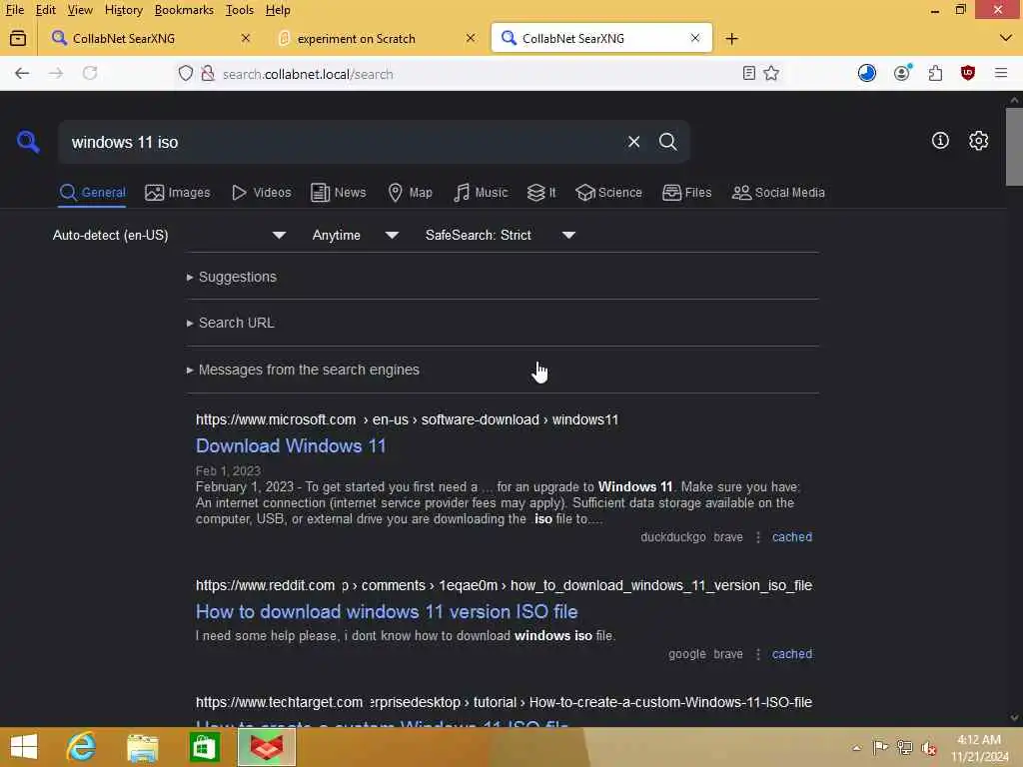Select the General search category
Viewport: 1023px width, 767px height.
(x=92, y=193)
